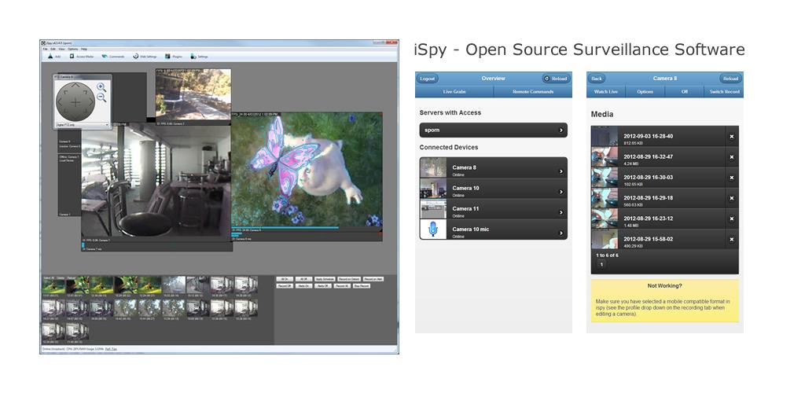Delete the 2012-08-29 16-30-03 media entry

click(732, 178)
